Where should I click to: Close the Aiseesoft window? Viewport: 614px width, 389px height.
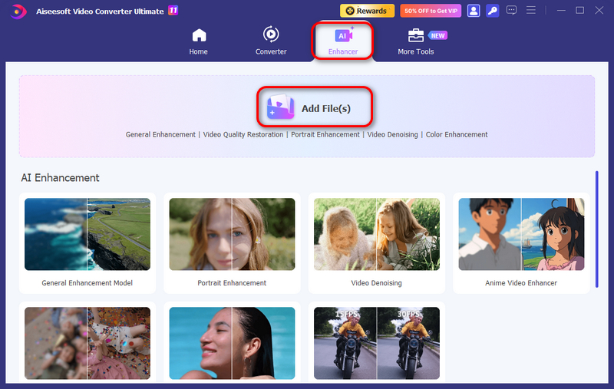[x=599, y=11]
